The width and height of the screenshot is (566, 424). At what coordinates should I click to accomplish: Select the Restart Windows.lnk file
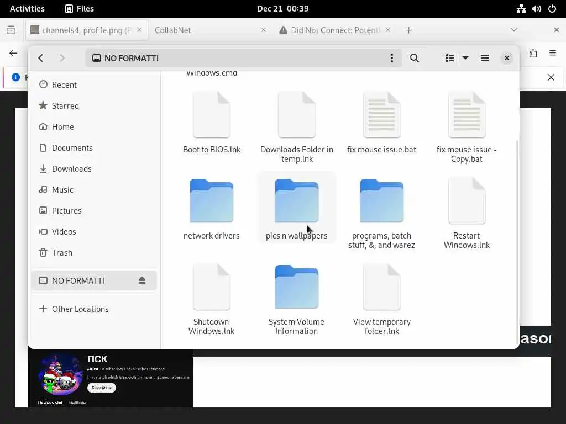[x=467, y=214]
